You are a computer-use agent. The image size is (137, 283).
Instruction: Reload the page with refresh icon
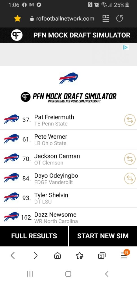120,18
